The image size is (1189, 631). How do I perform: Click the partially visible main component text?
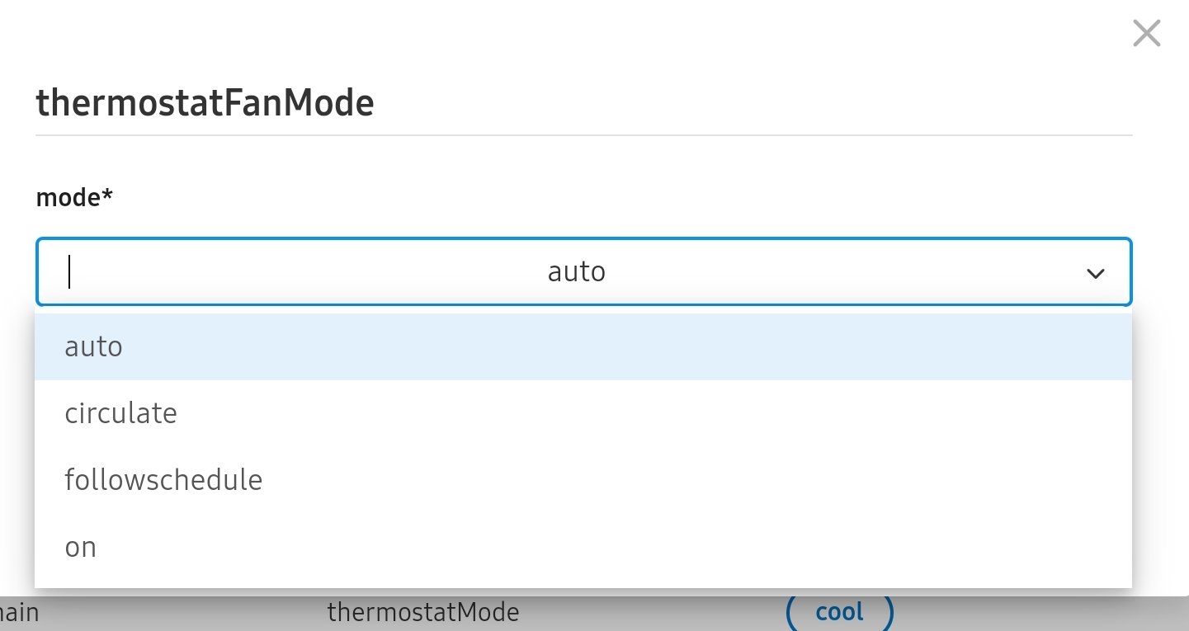19,613
